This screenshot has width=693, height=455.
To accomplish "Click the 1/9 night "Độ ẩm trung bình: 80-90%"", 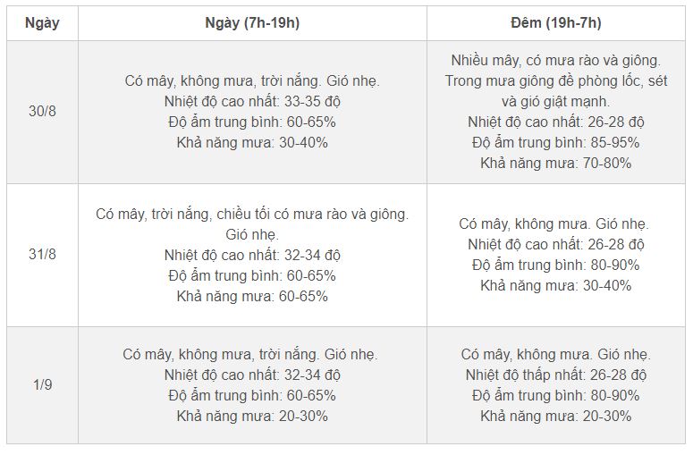I will point(555,395).
